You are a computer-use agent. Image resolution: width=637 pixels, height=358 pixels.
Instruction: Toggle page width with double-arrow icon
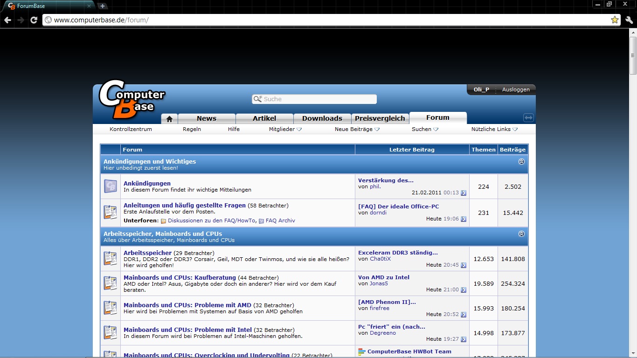(528, 118)
